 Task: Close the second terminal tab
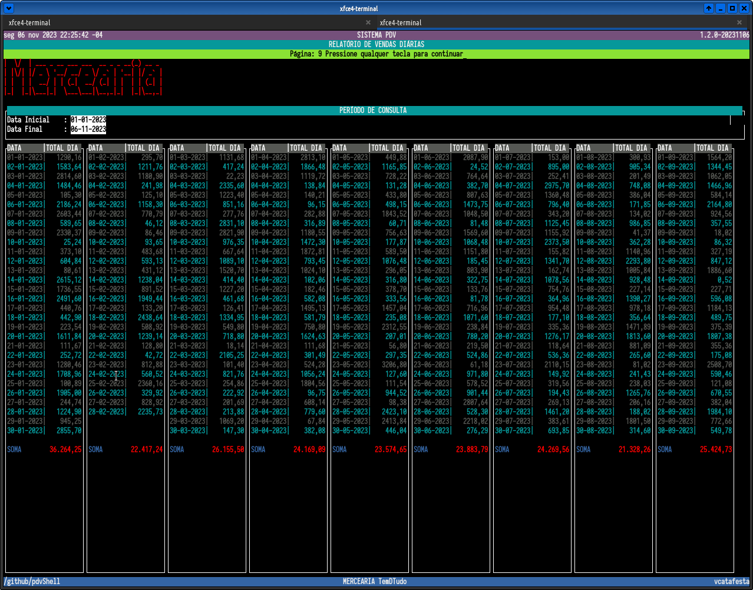click(739, 22)
